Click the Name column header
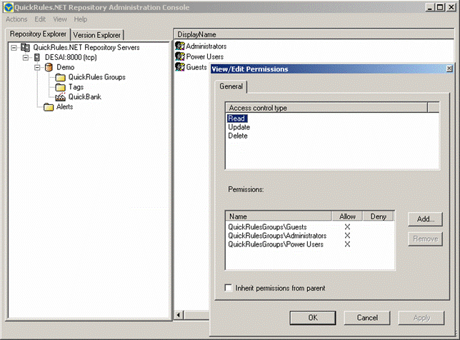 [x=279, y=216]
